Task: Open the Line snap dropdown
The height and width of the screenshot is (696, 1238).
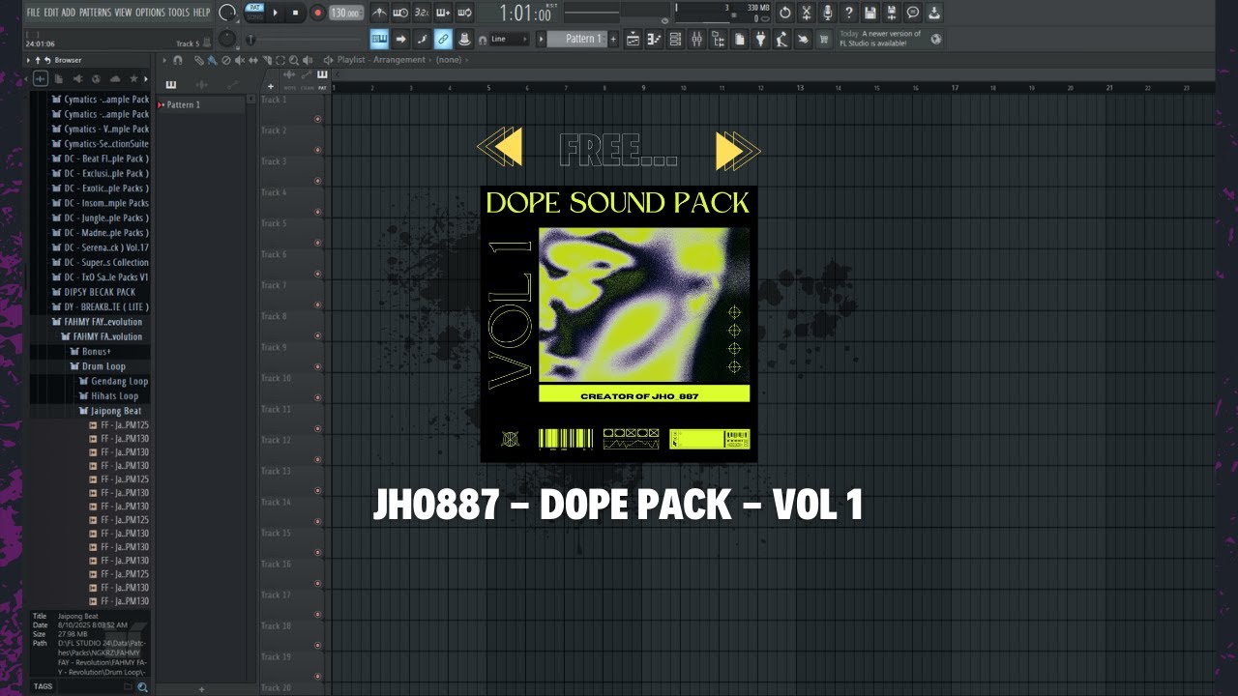Action: 510,39
